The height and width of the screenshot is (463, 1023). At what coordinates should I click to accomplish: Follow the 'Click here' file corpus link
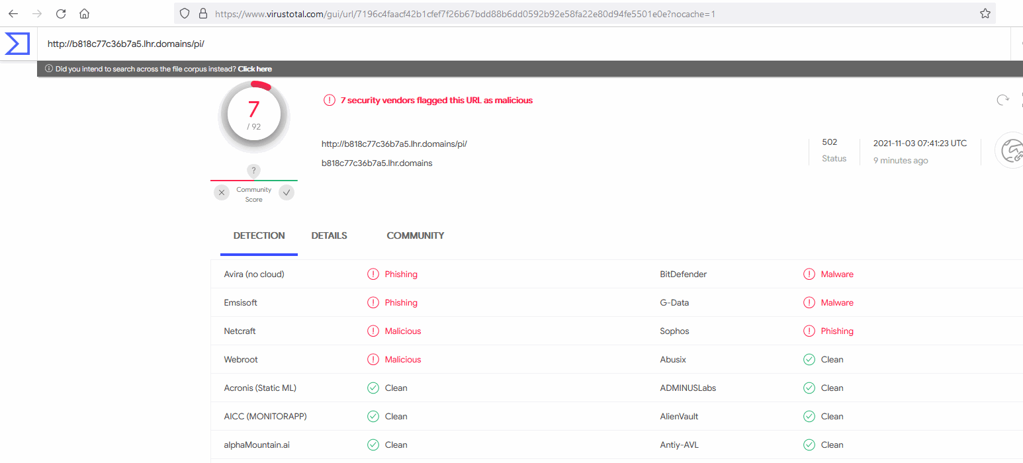(x=255, y=69)
